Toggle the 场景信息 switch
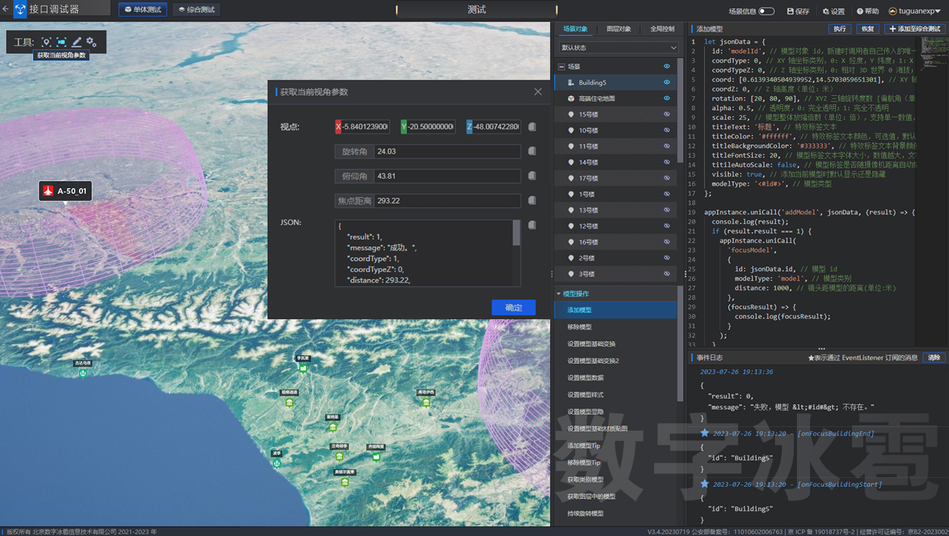949x536 pixels. [766, 11]
